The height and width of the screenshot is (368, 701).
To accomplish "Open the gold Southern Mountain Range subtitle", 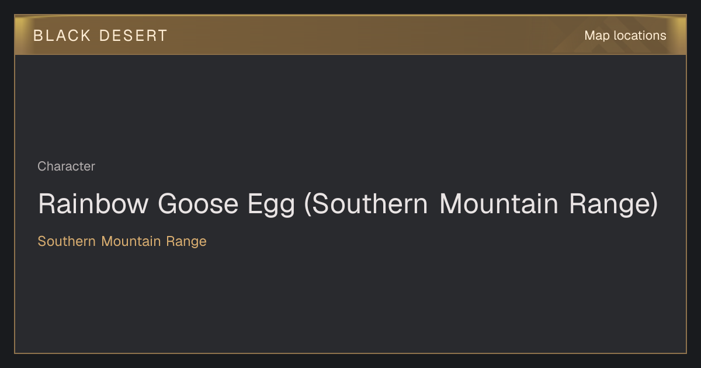I will pos(122,241).
